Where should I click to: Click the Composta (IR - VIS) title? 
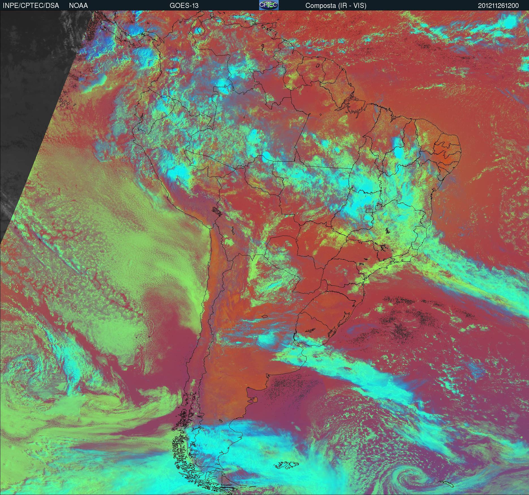pyautogui.click(x=336, y=6)
